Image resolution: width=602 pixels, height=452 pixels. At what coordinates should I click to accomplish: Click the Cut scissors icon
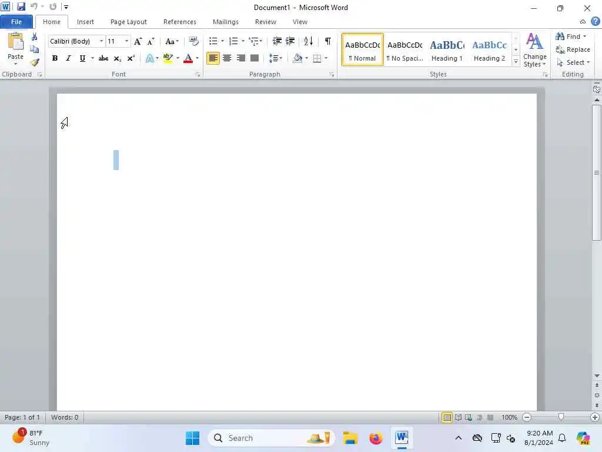[35, 37]
